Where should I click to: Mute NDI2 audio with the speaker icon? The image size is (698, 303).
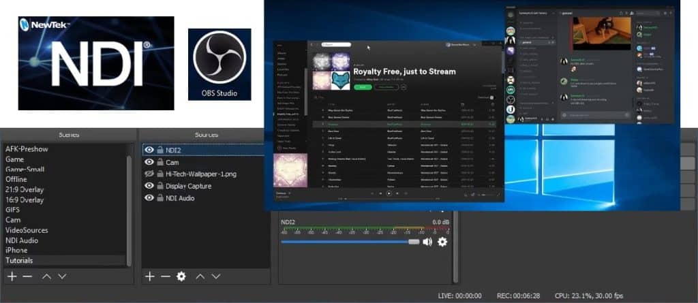[427, 242]
